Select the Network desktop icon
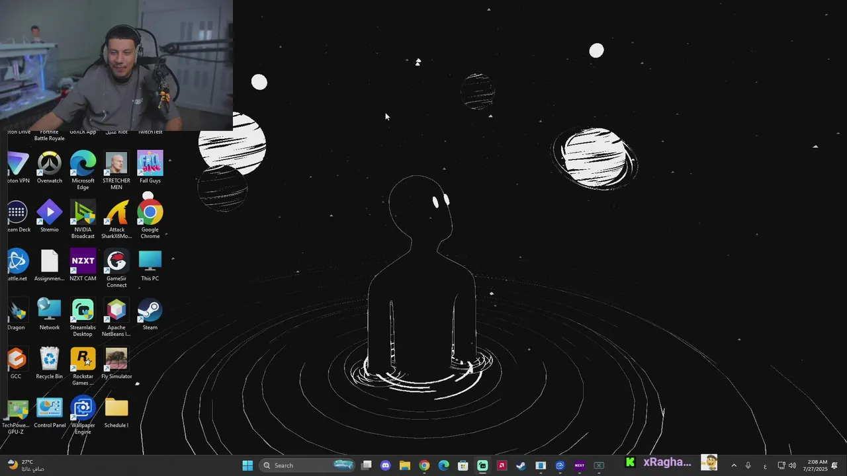This screenshot has height=476, width=847. coord(50,314)
